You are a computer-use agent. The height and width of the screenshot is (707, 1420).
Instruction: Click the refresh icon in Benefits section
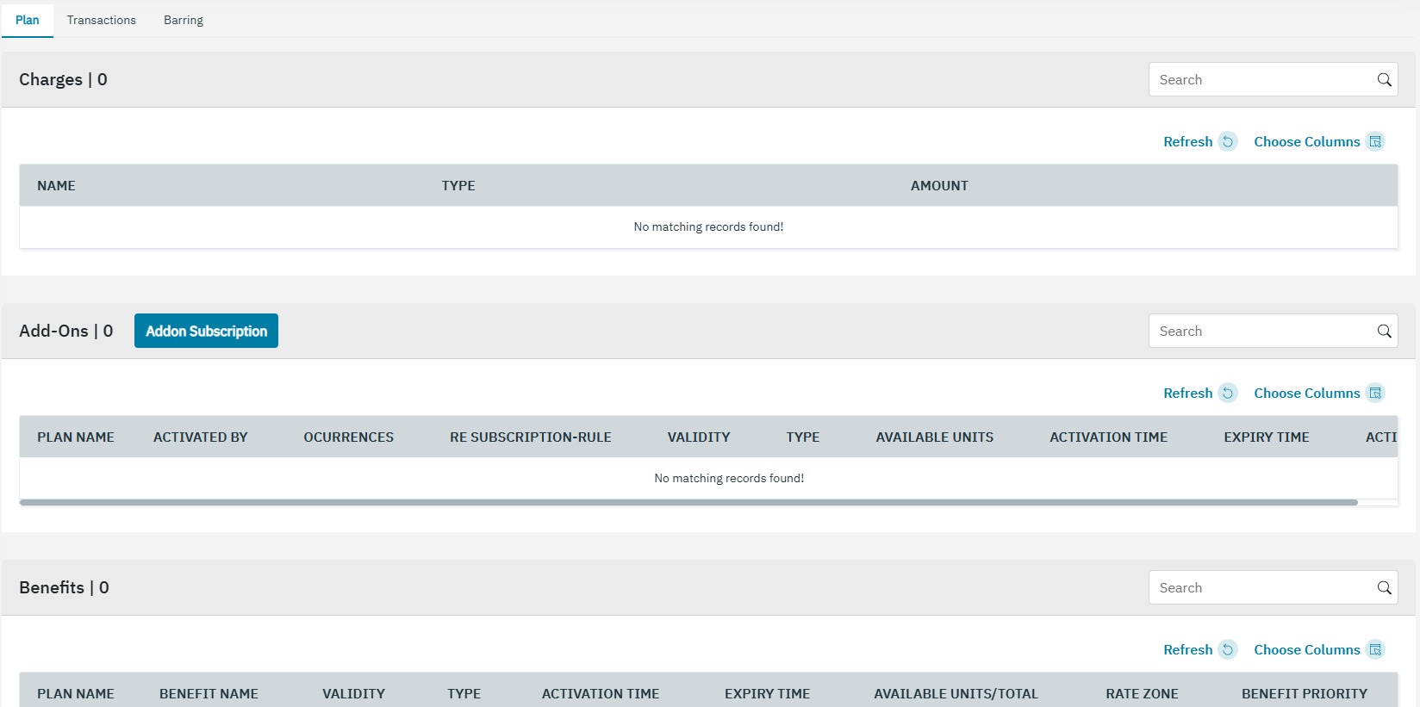click(x=1228, y=650)
